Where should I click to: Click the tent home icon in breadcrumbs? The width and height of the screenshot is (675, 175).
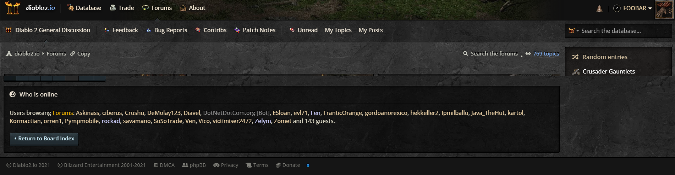9,54
